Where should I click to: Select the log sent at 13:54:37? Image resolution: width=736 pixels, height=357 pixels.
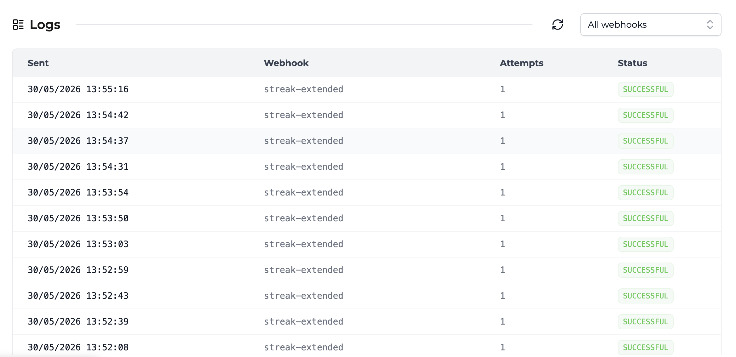367,141
